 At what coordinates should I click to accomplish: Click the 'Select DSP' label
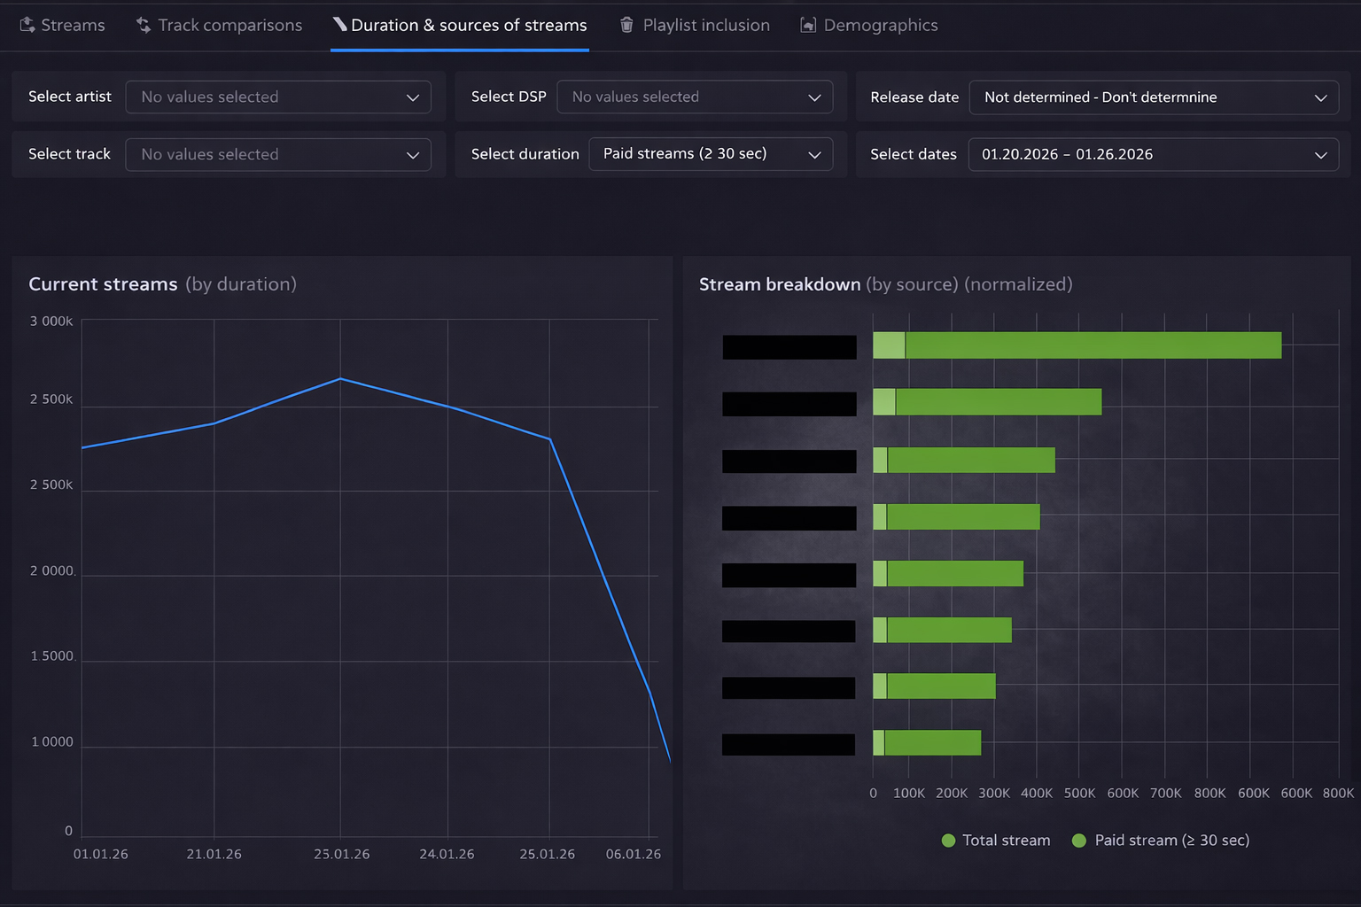pyautogui.click(x=509, y=96)
